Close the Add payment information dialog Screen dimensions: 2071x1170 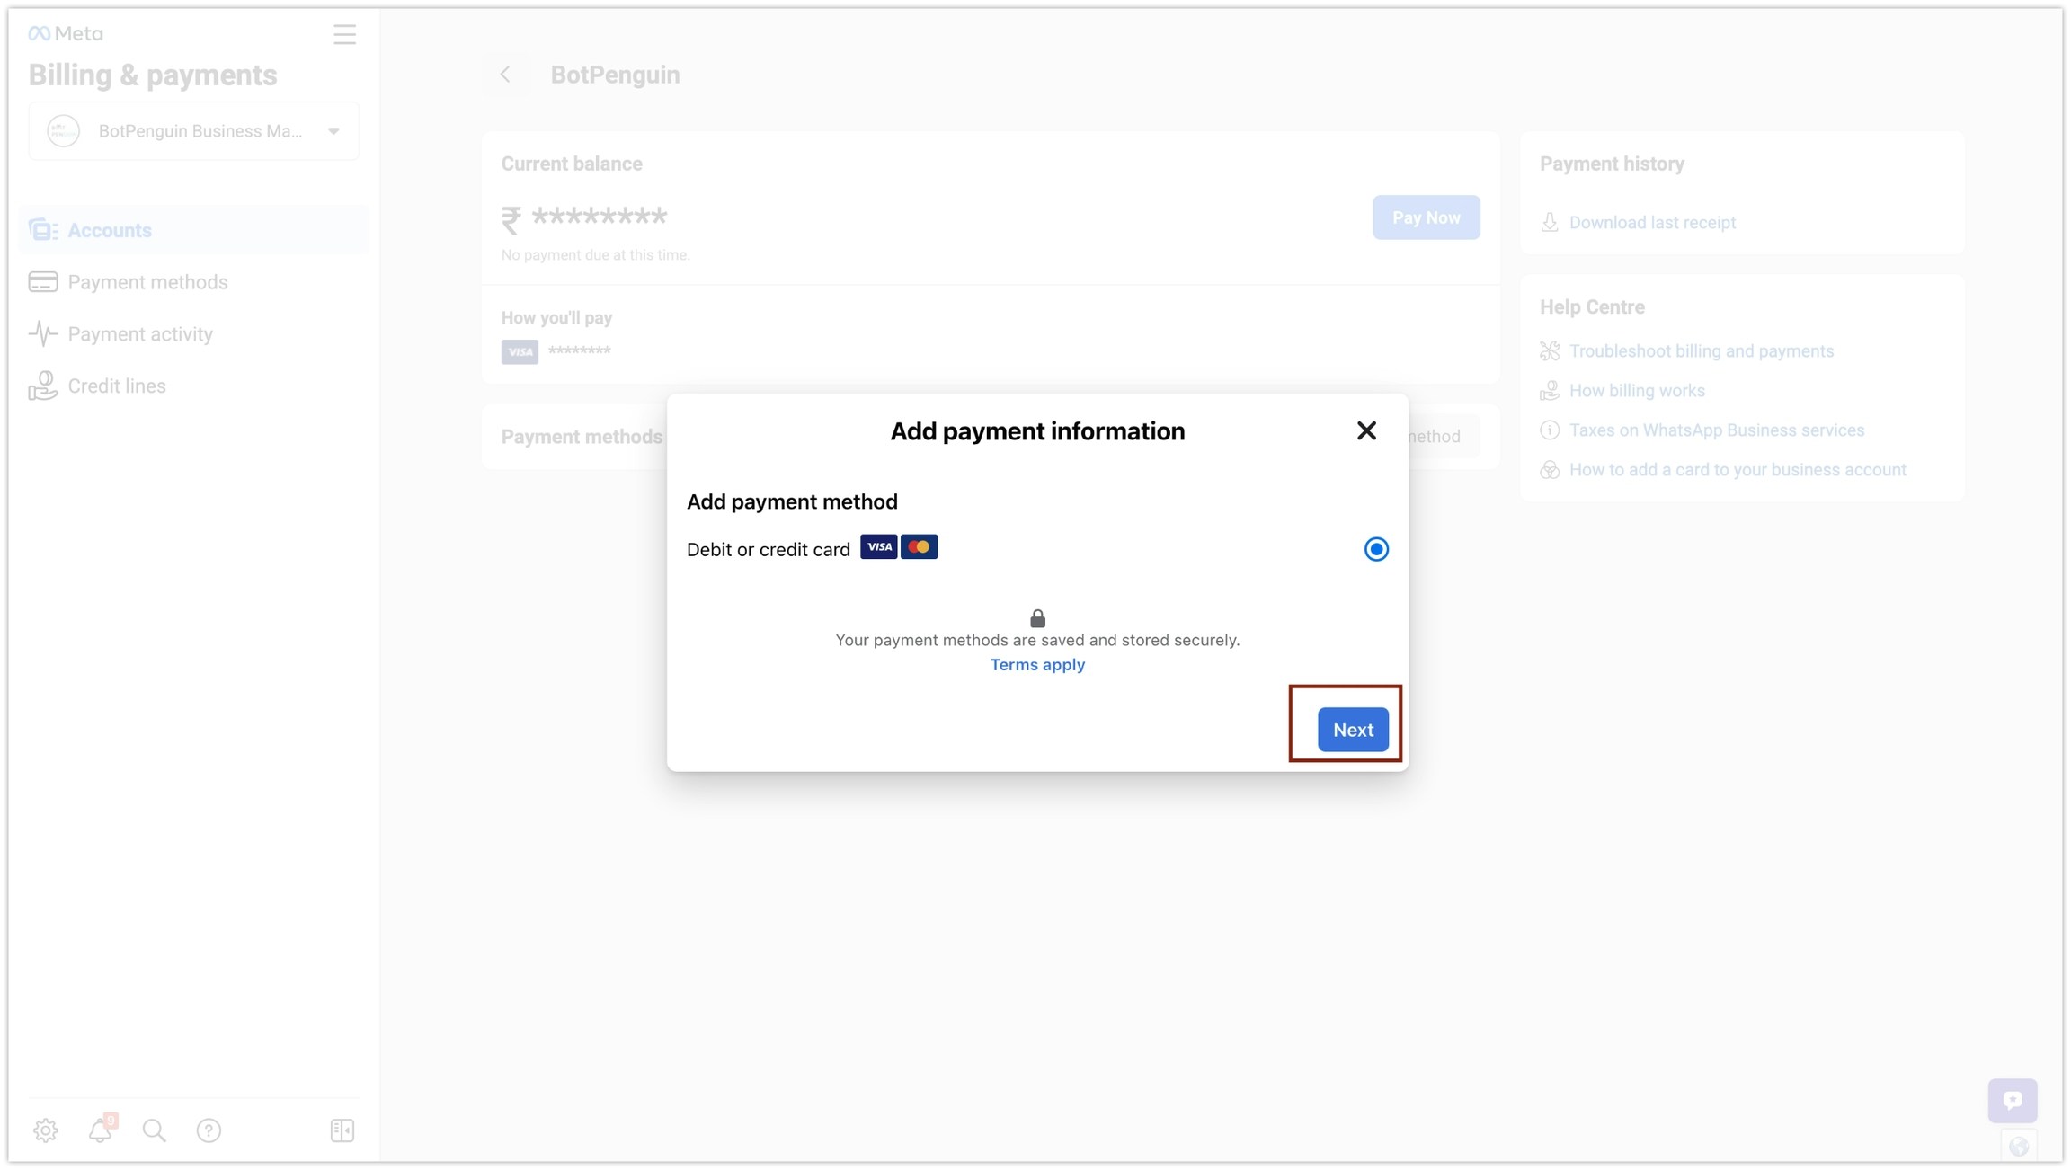tap(1365, 431)
